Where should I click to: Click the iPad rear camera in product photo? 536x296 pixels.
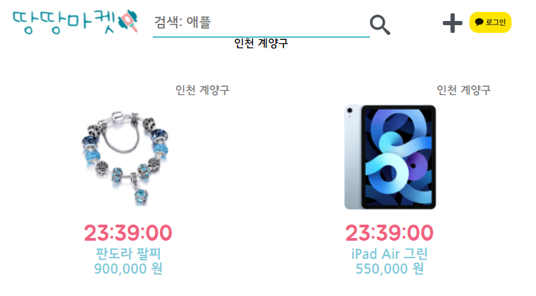click(x=350, y=111)
